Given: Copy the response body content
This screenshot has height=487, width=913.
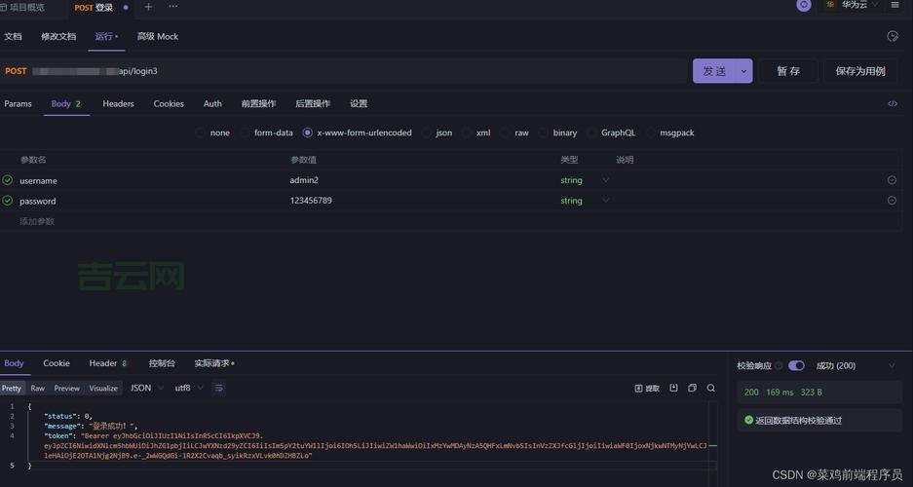Looking at the screenshot, I should (693, 388).
